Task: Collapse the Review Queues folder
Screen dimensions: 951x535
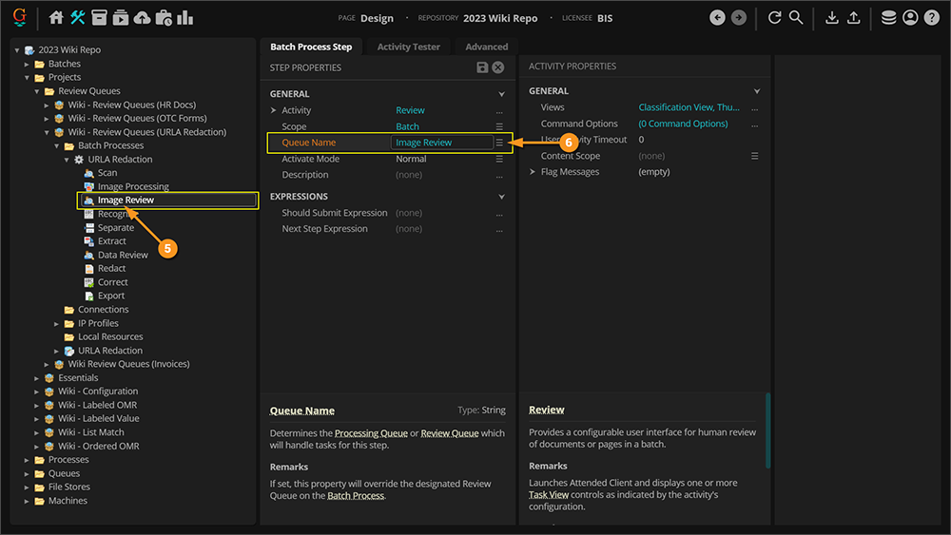Action: [x=38, y=91]
